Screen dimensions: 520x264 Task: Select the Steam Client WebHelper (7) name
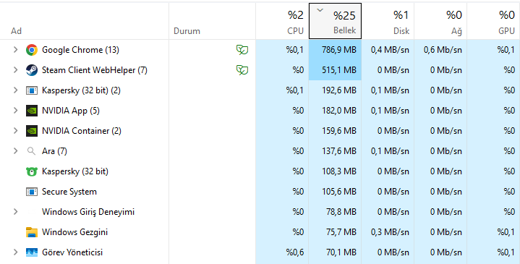click(x=95, y=70)
